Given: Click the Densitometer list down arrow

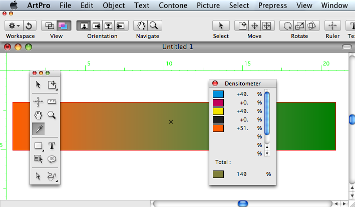Looking at the screenshot, I should pyautogui.click(x=267, y=153).
